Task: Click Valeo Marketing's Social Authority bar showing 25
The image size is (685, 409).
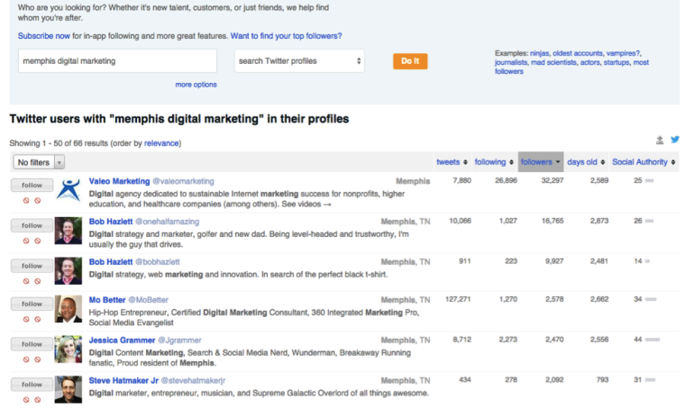Action: (x=649, y=181)
